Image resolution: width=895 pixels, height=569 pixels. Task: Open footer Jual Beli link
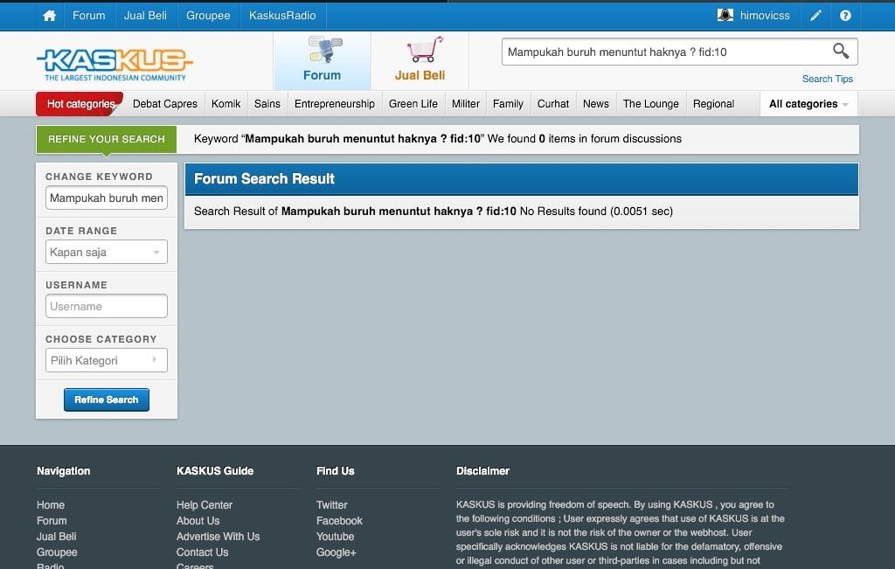click(56, 537)
